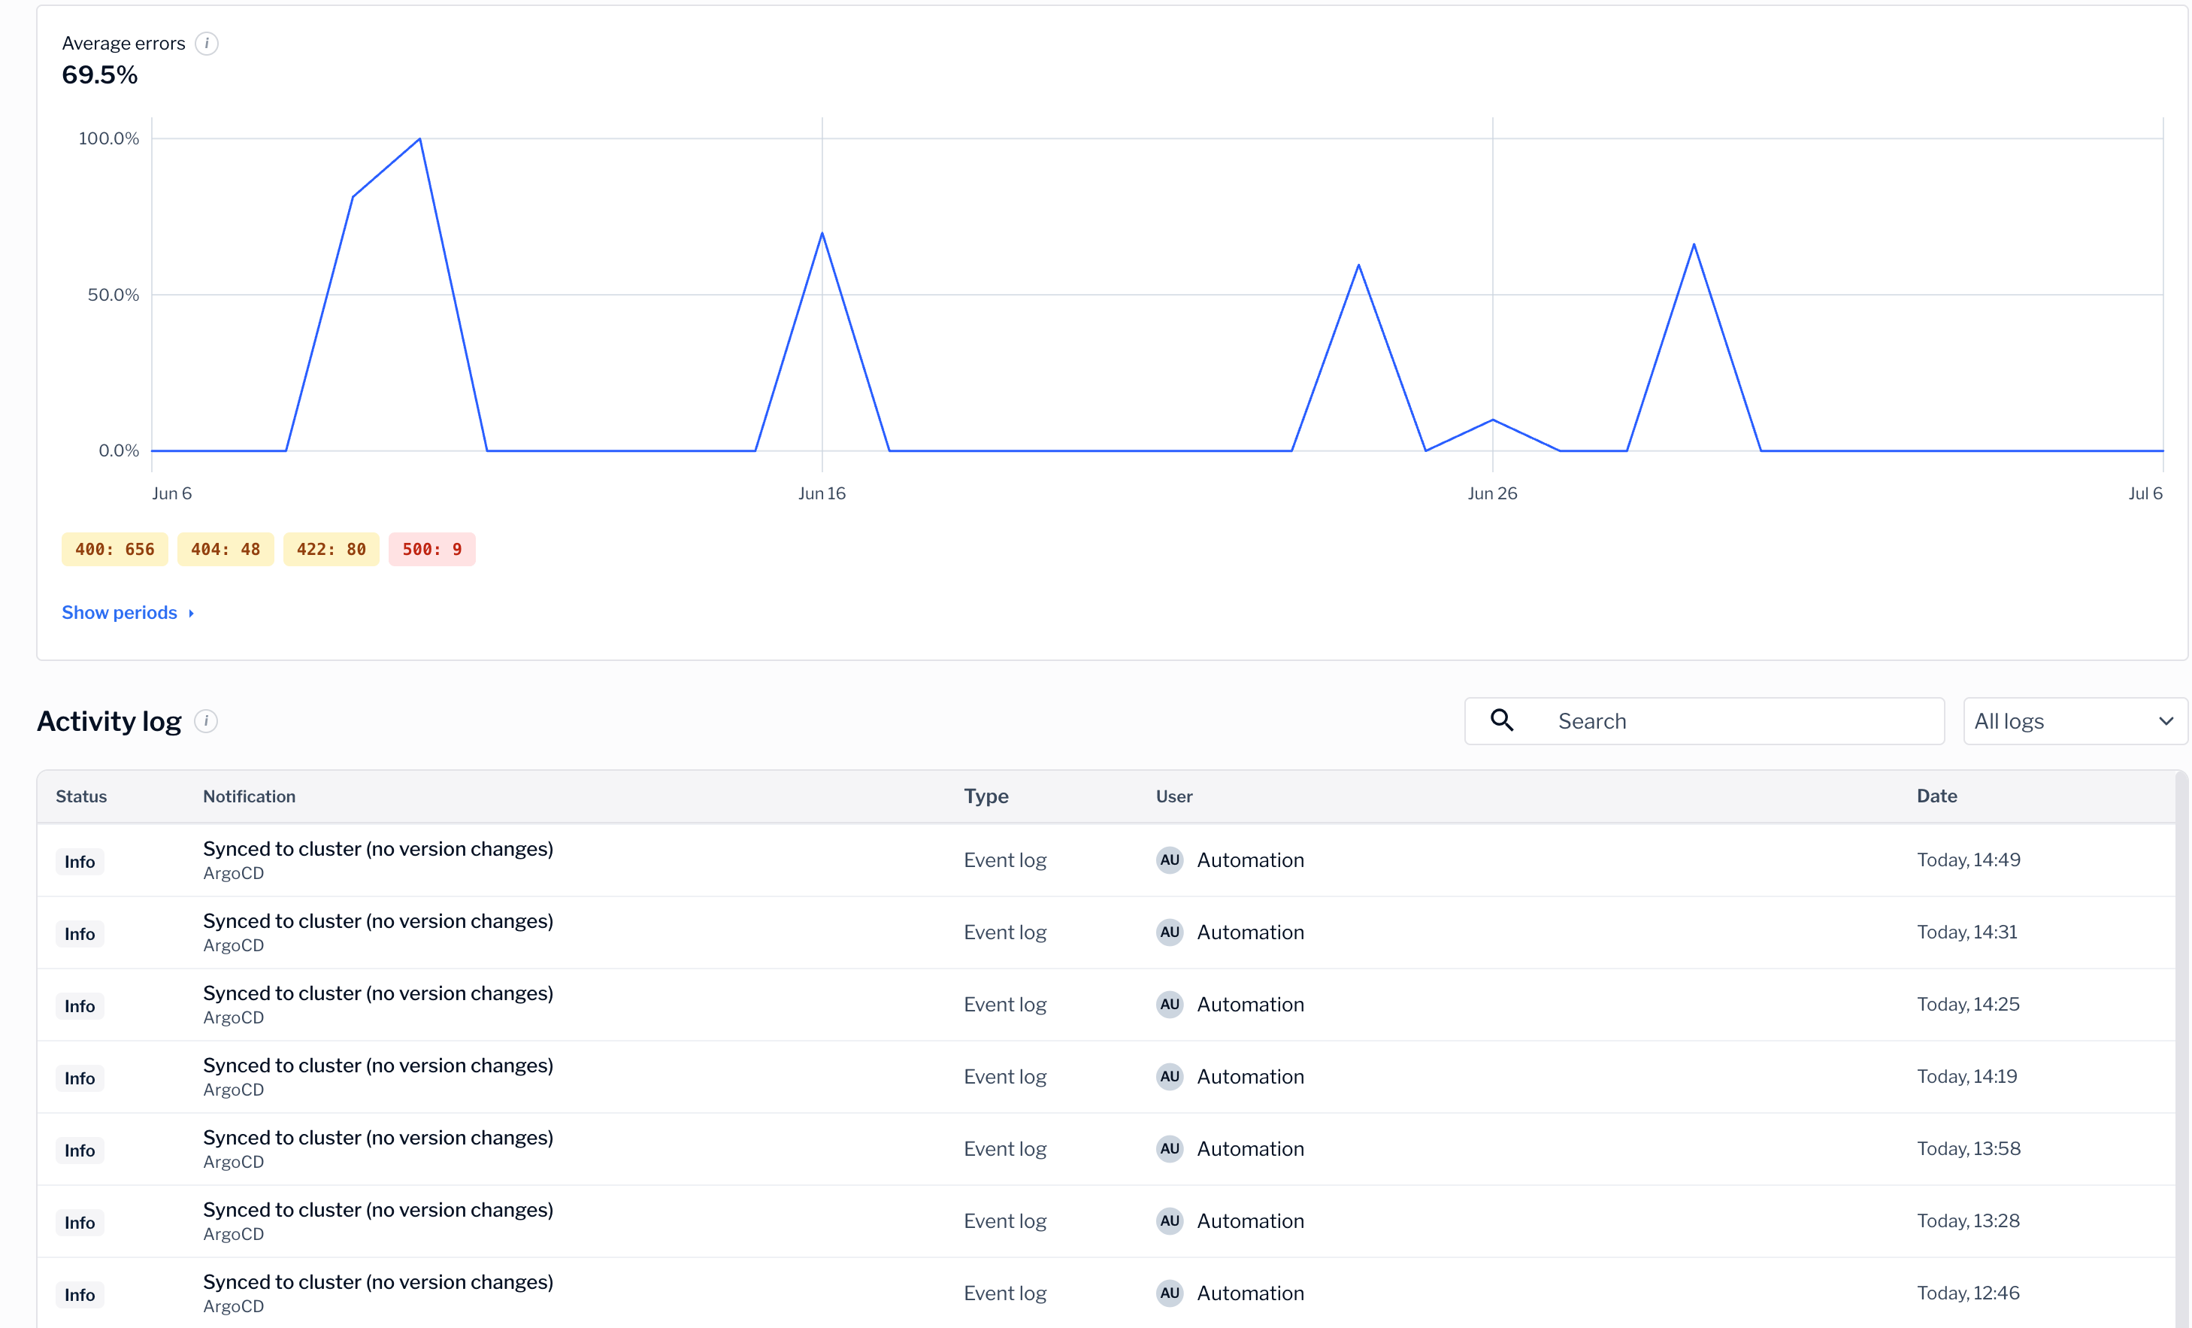Open the All logs dropdown
This screenshot has width=2192, height=1328.
[2074, 721]
